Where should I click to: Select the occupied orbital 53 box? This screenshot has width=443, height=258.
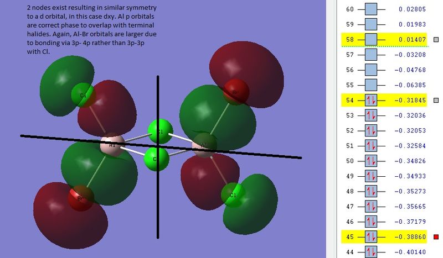point(370,115)
